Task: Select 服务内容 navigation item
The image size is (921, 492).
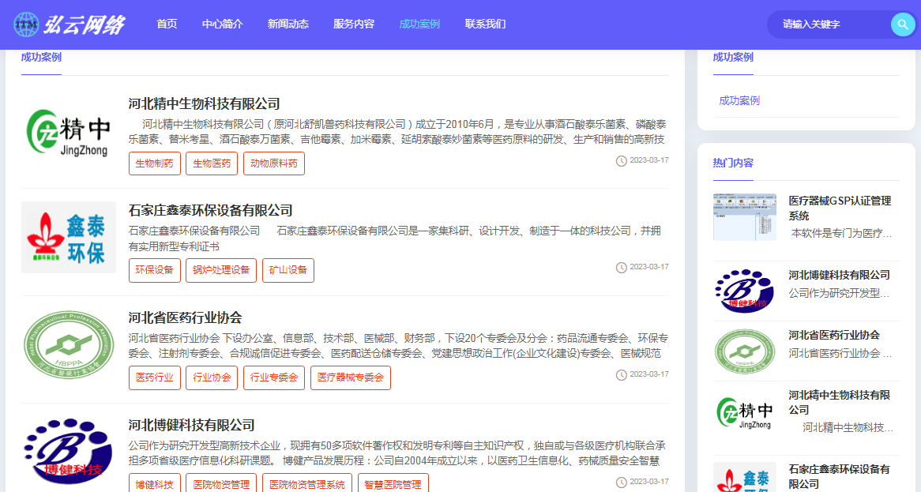Action: click(354, 24)
